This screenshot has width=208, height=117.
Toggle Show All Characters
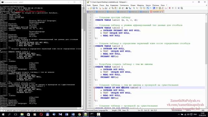(151, 8)
